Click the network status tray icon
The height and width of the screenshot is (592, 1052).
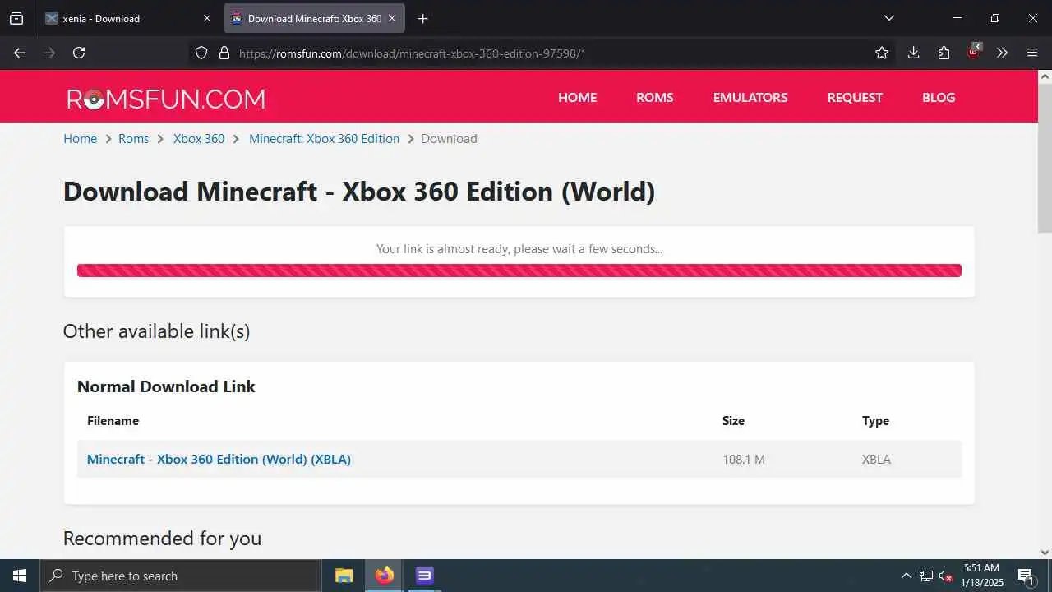(x=926, y=576)
